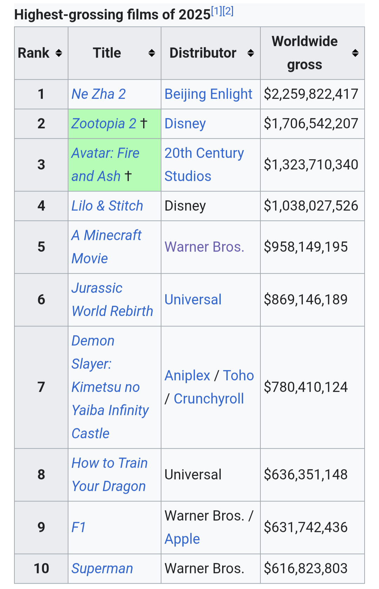Visit A Minecraft Movie page
379x589 pixels.
(106, 235)
